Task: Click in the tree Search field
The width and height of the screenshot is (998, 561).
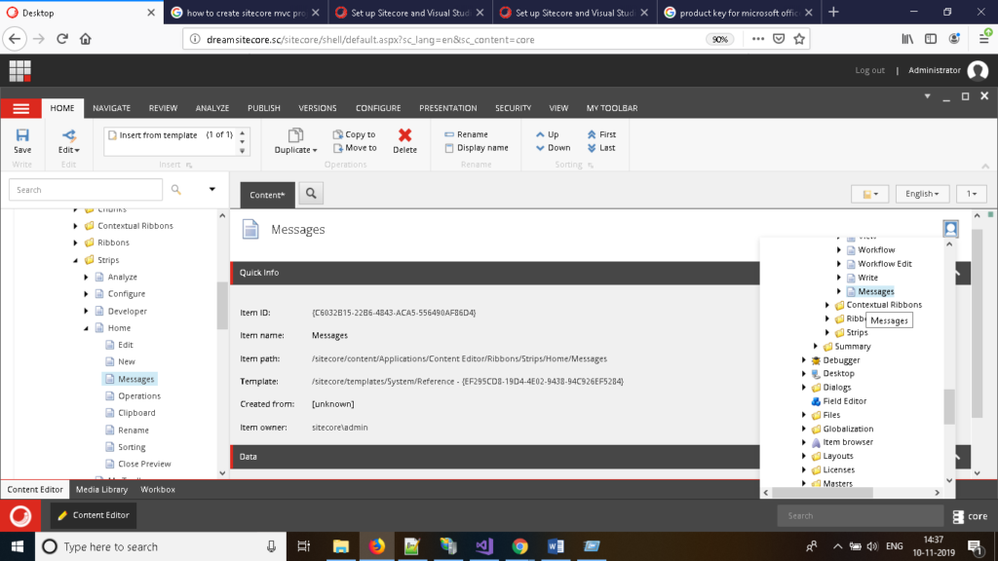Action: pos(86,190)
